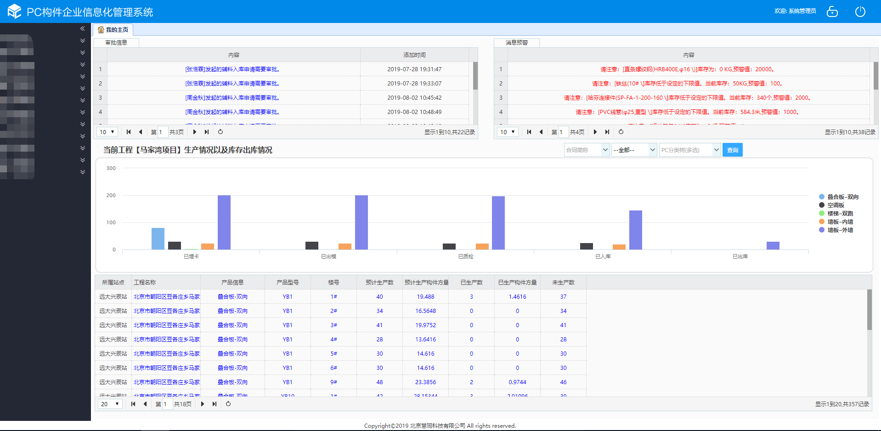
Task: Go to next page in approval info pager
Action: [x=195, y=132]
